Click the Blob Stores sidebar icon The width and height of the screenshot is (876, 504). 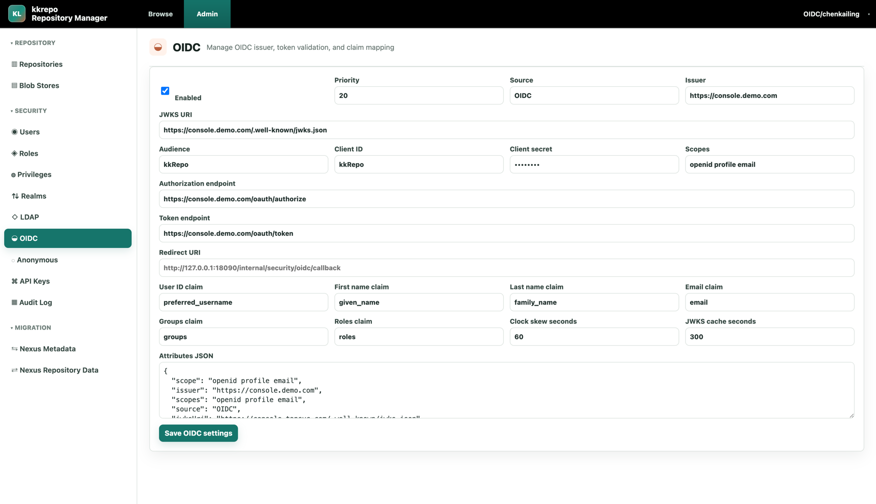(x=14, y=86)
